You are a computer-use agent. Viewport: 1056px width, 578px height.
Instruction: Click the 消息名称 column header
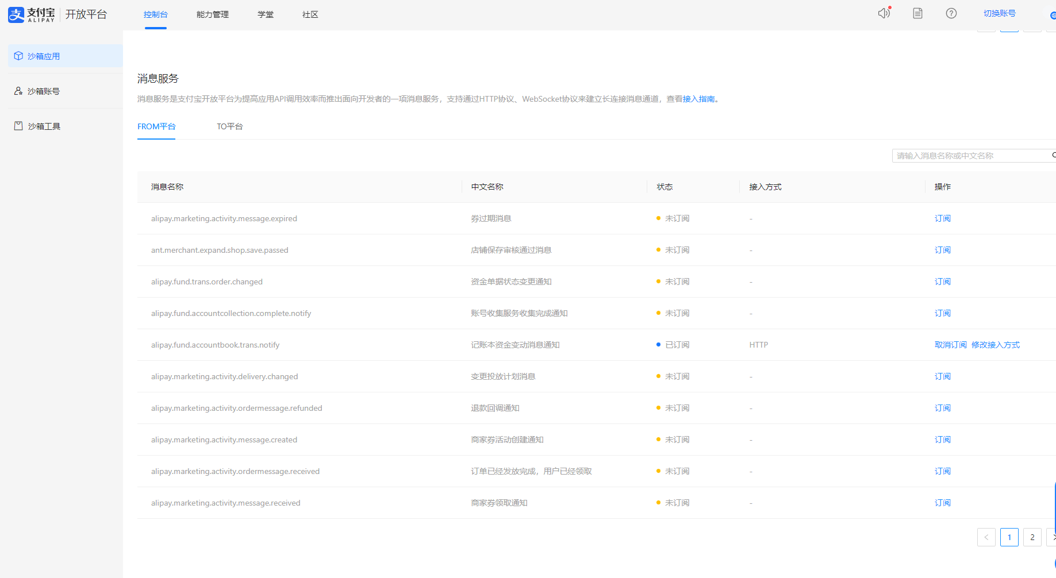tap(167, 187)
